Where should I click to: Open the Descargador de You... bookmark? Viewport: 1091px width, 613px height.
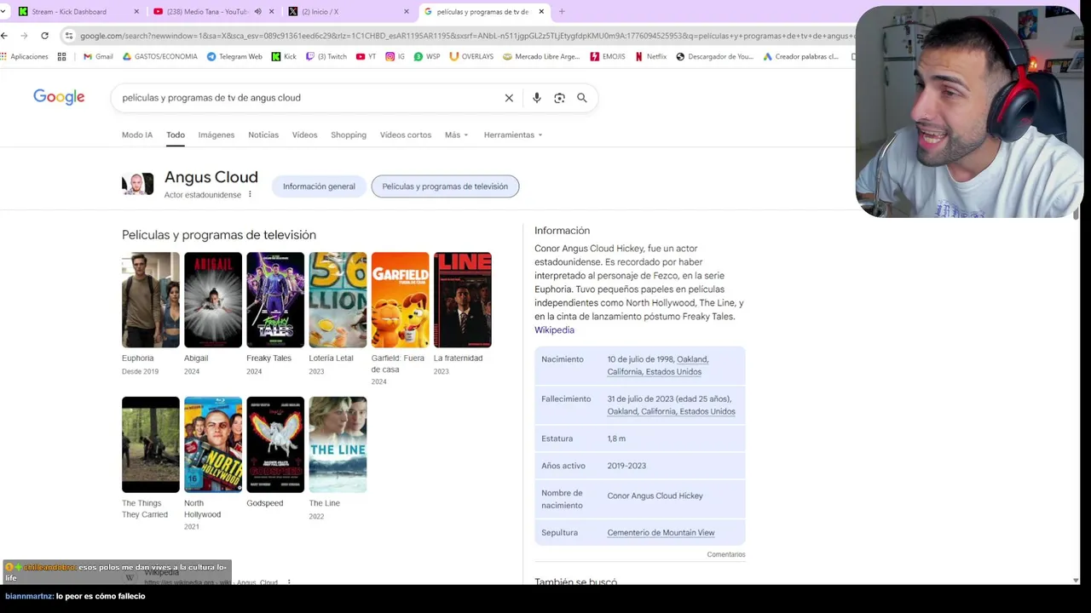715,57
